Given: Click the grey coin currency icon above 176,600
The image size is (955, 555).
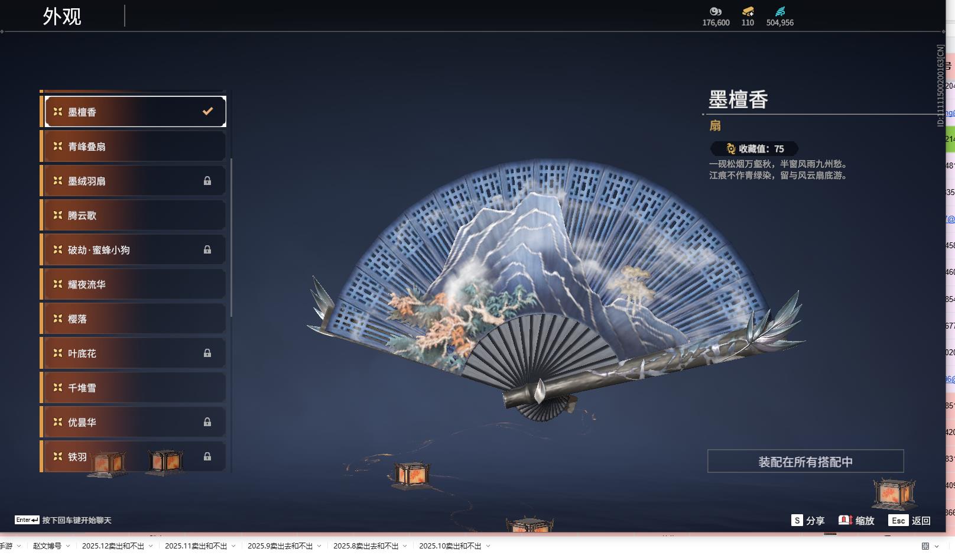Looking at the screenshot, I should [716, 11].
